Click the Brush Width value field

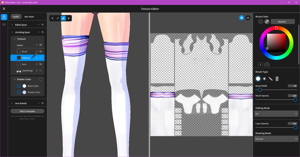(x=293, y=86)
